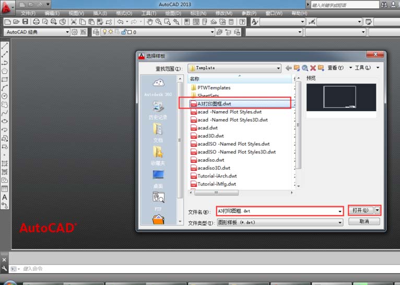Expand the layer list dropdown arrow
Viewport: 400px width, 285px height.
coord(212,32)
